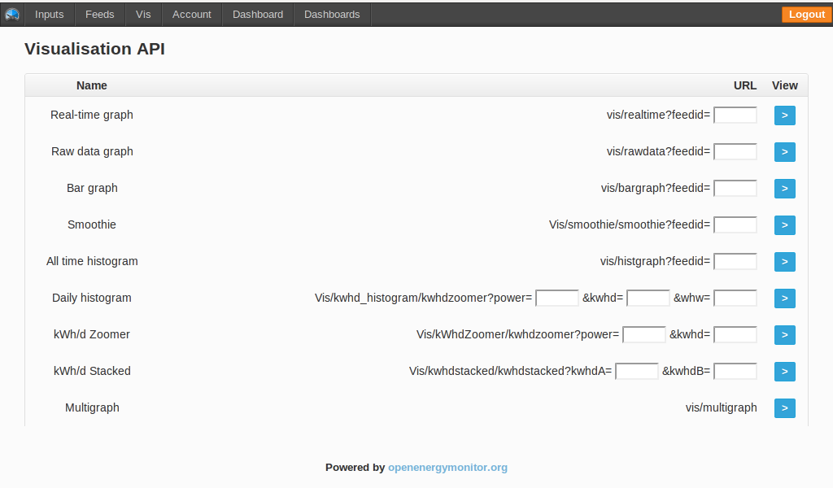
Task: Open the Inputs menu item
Action: [x=50, y=14]
